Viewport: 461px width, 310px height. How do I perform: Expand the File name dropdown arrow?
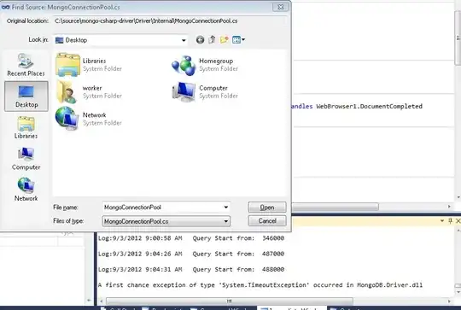(x=225, y=208)
